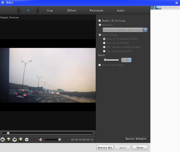Click the Depth label text
This screenshot has width=180, height=152.
coord(102,55)
